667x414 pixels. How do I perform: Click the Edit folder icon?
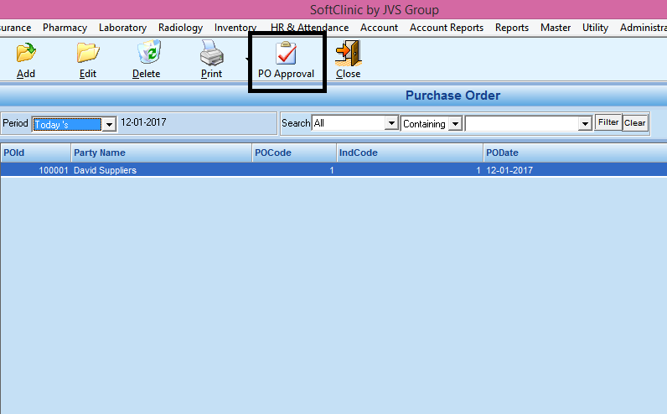point(88,54)
